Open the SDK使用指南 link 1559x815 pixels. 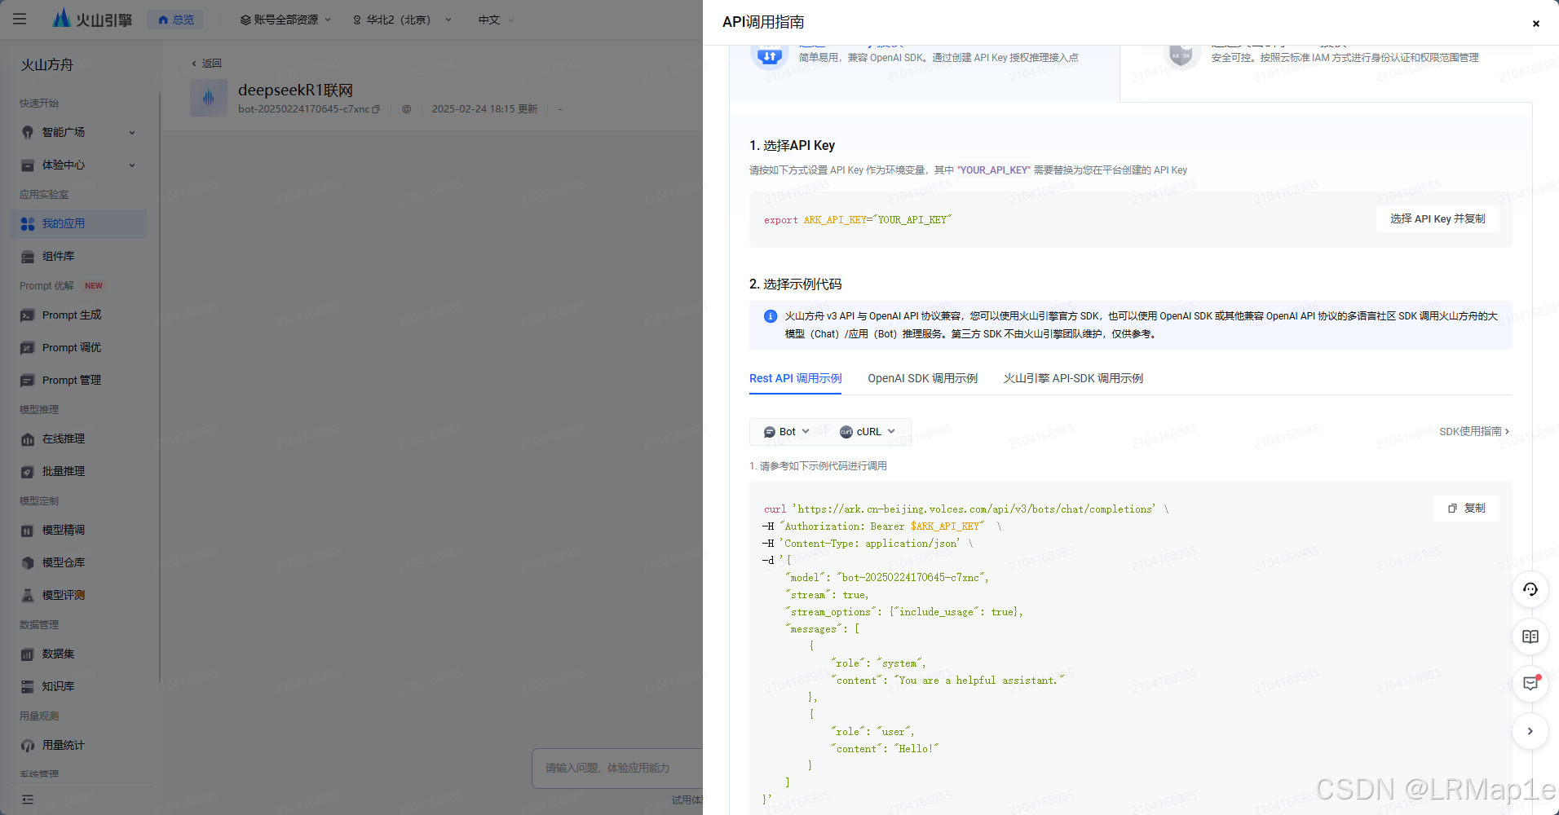[1474, 431]
